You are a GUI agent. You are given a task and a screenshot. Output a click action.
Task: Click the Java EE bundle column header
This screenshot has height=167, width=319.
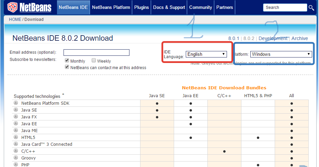[191, 96]
